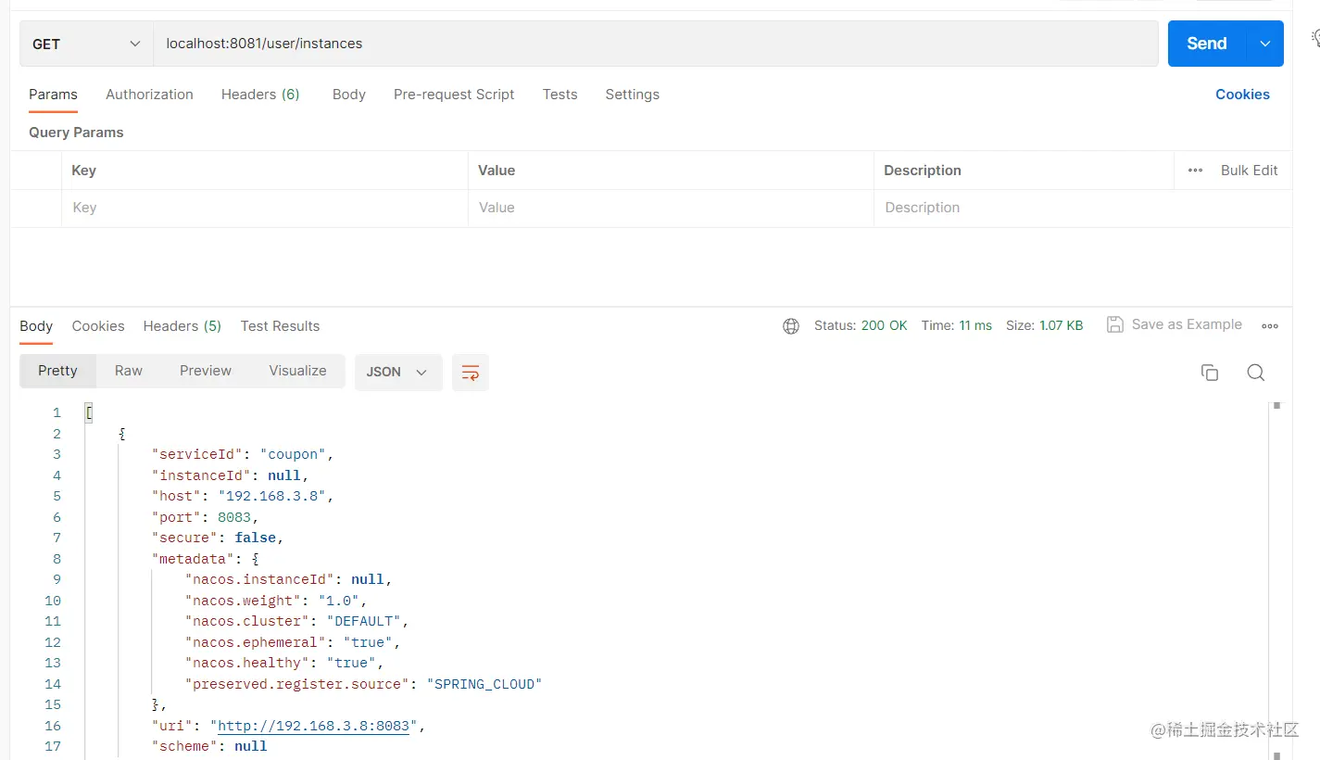Click the wrap lines icon in response toolbar
This screenshot has width=1320, height=760.
tap(470, 373)
